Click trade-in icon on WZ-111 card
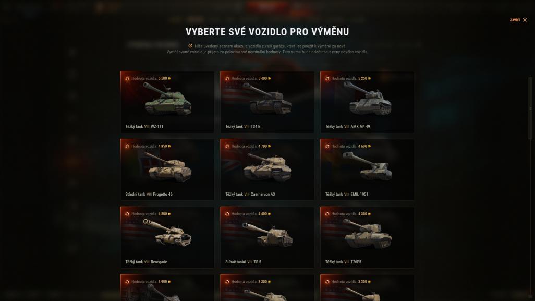Viewport: 535px width, 301px height. [127, 78]
